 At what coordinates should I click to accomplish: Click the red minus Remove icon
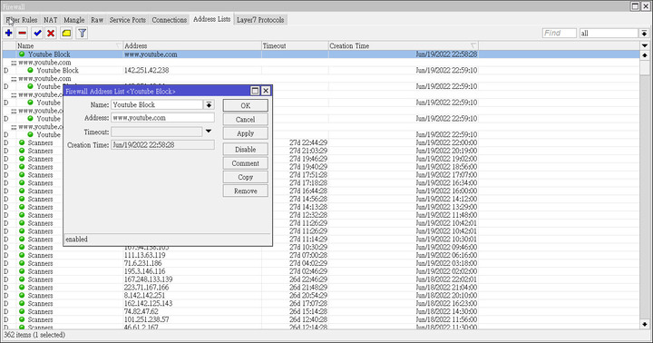point(22,33)
